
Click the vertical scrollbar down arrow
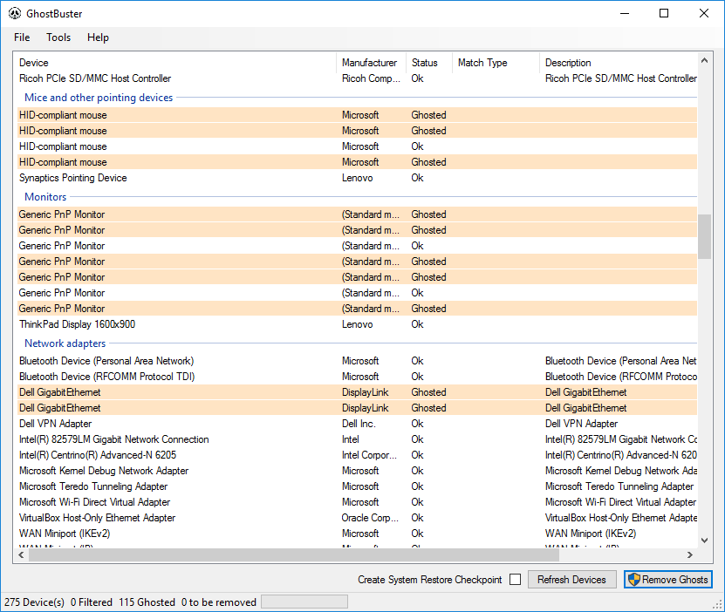click(704, 540)
